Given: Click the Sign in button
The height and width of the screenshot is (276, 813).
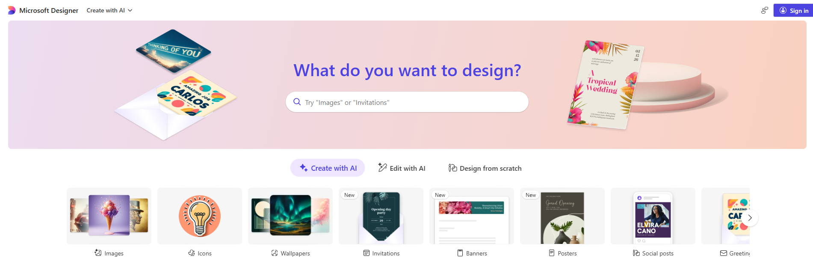Looking at the screenshot, I should [x=794, y=10].
